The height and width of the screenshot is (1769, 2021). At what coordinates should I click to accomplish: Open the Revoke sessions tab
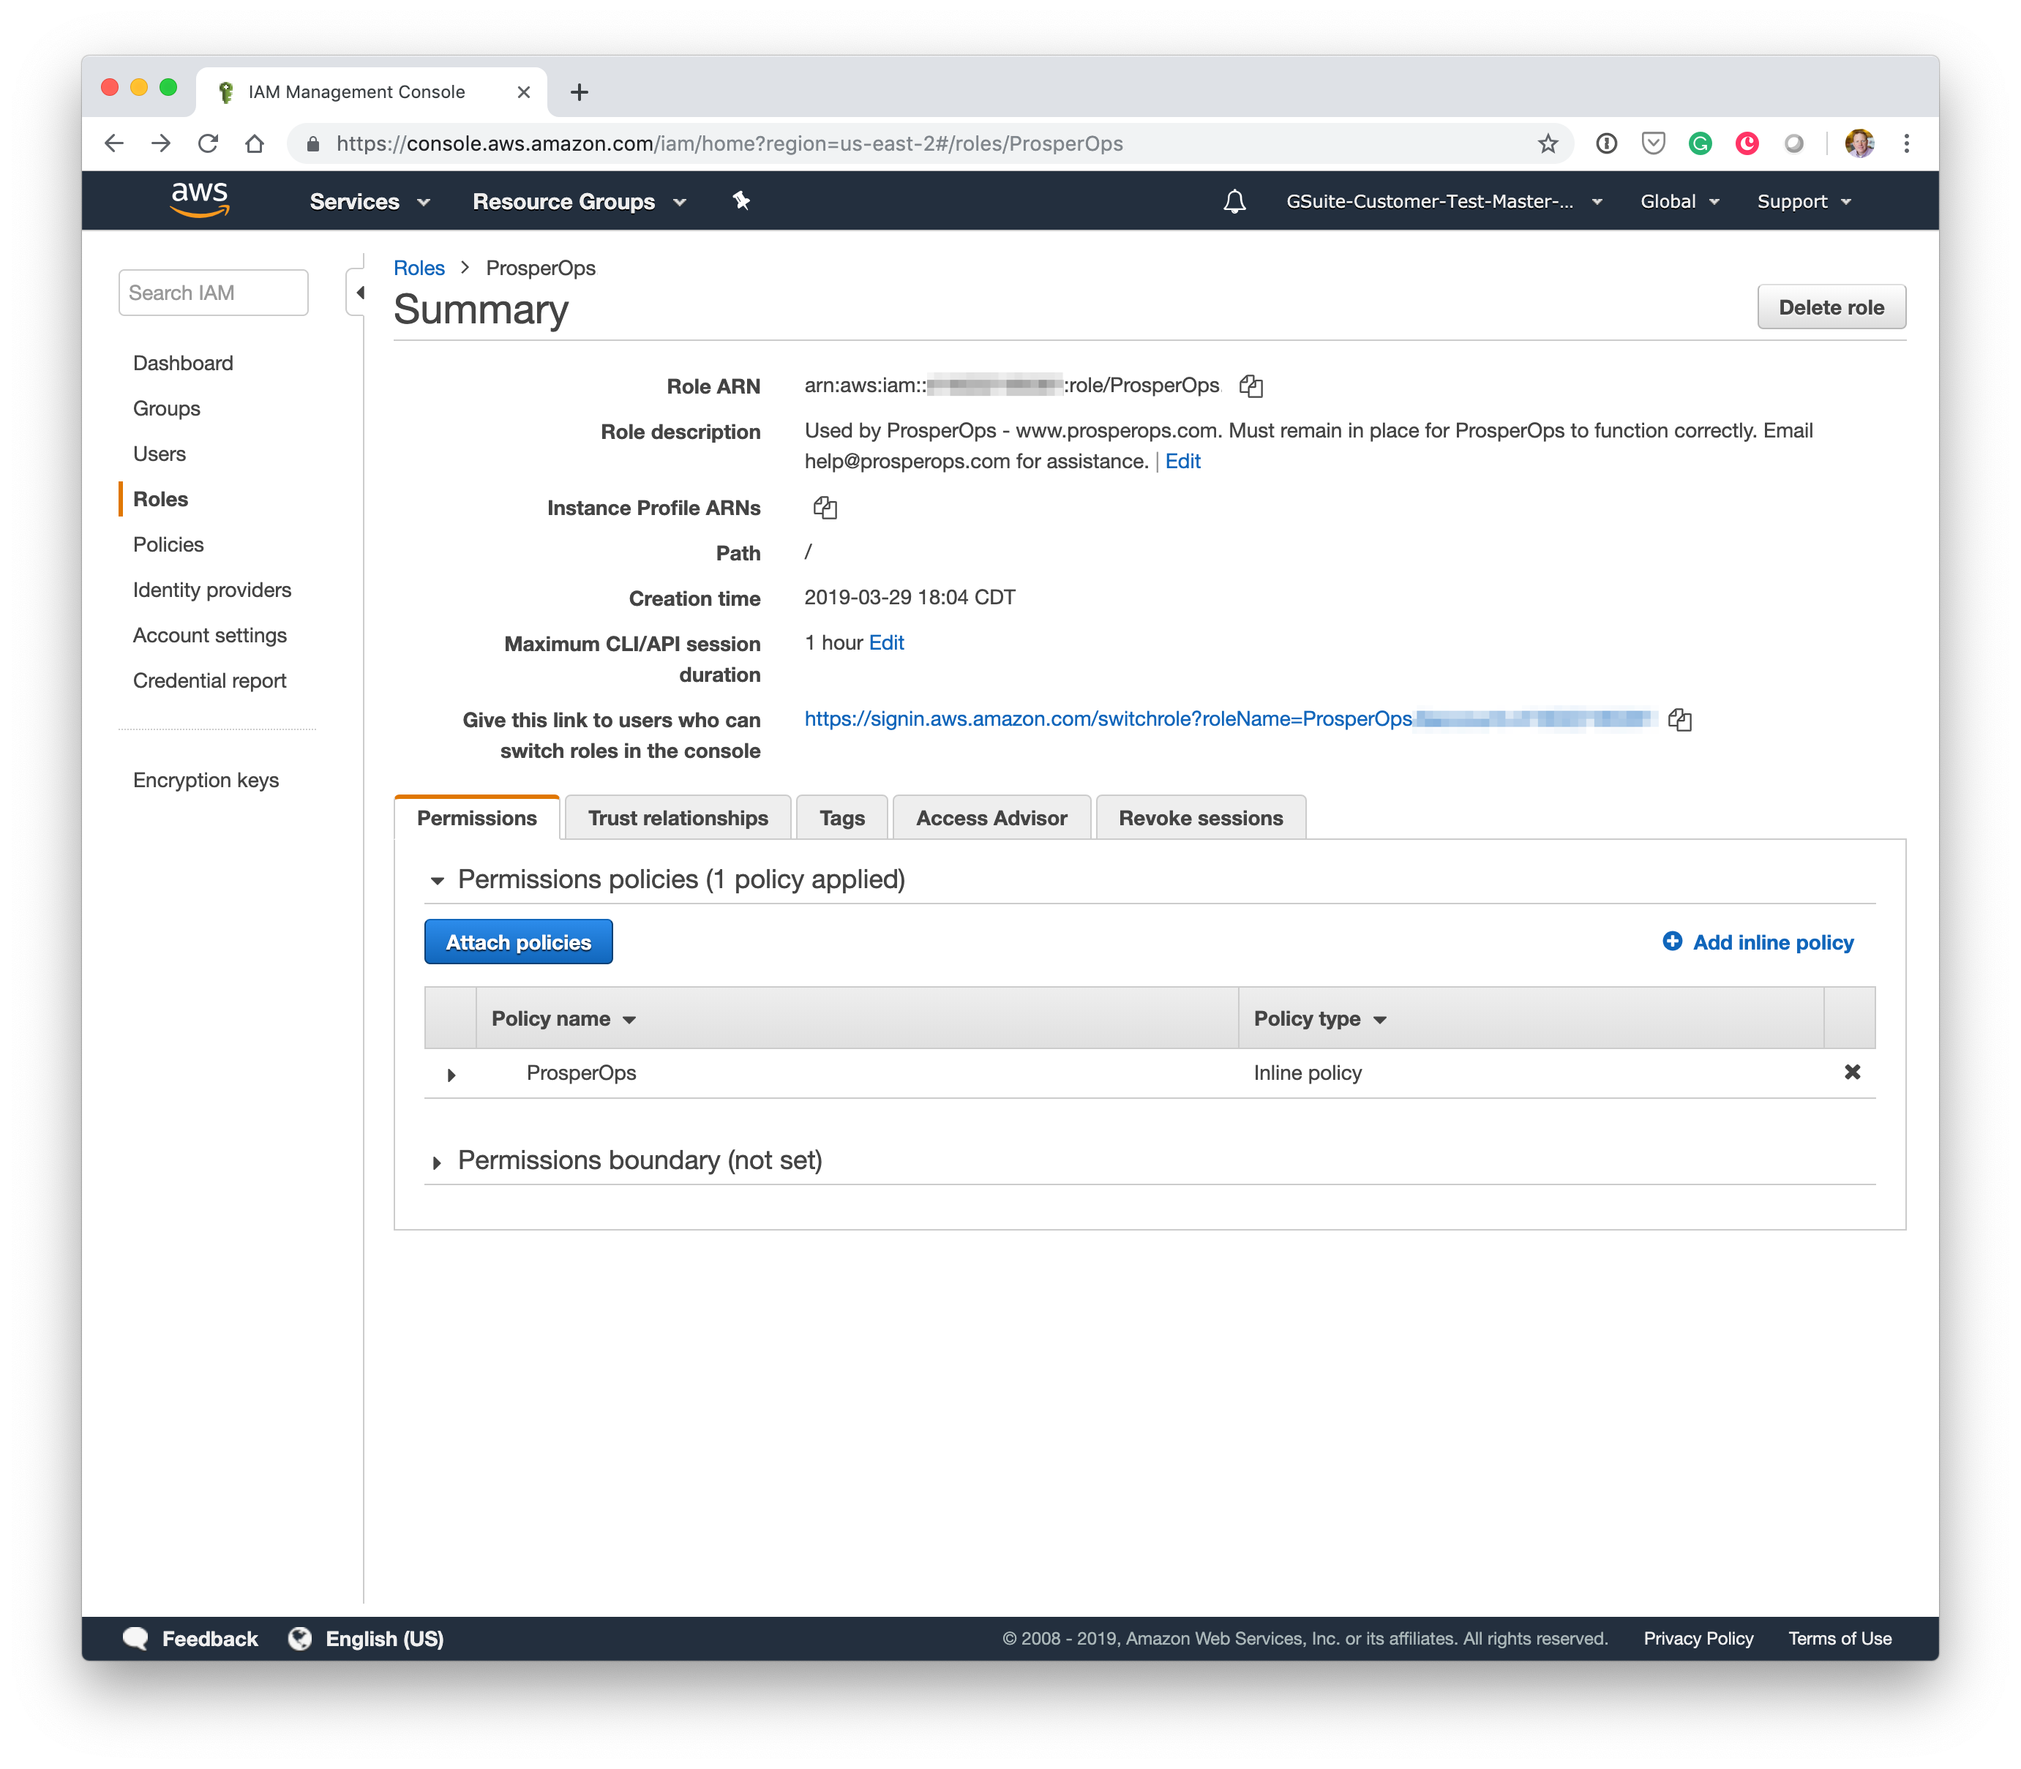(1201, 819)
